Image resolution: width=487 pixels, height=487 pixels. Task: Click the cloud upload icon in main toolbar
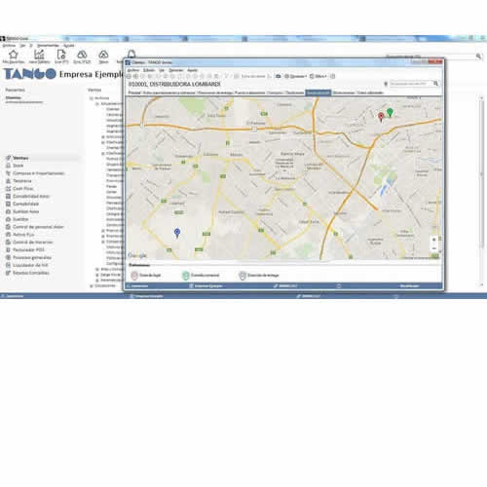pos(103,55)
